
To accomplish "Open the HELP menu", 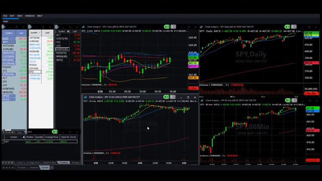I will tap(40, 16).
